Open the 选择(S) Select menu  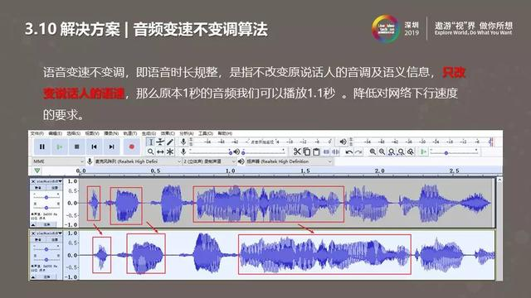pos(74,133)
